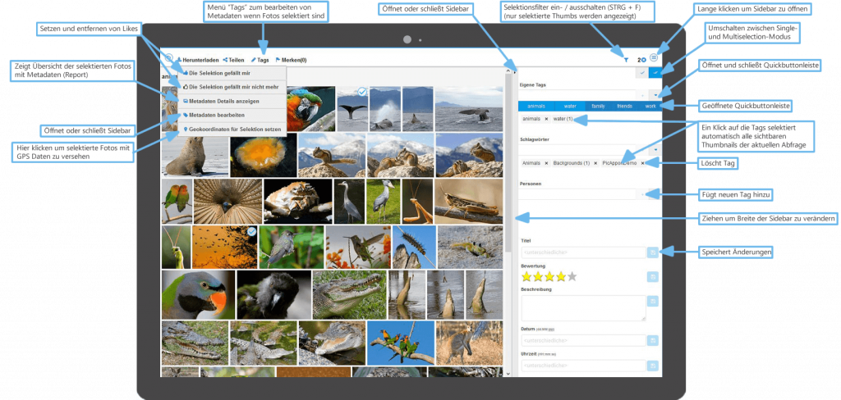Open the sidebar hamburger menu icon
Image resolution: width=841 pixels, height=400 pixels.
(x=654, y=58)
